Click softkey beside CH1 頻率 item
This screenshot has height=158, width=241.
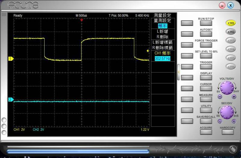[x=187, y=56]
